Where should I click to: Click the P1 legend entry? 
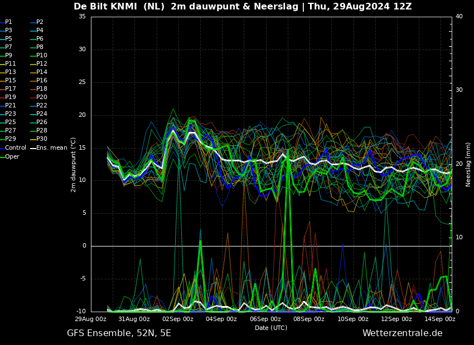(x=6, y=22)
